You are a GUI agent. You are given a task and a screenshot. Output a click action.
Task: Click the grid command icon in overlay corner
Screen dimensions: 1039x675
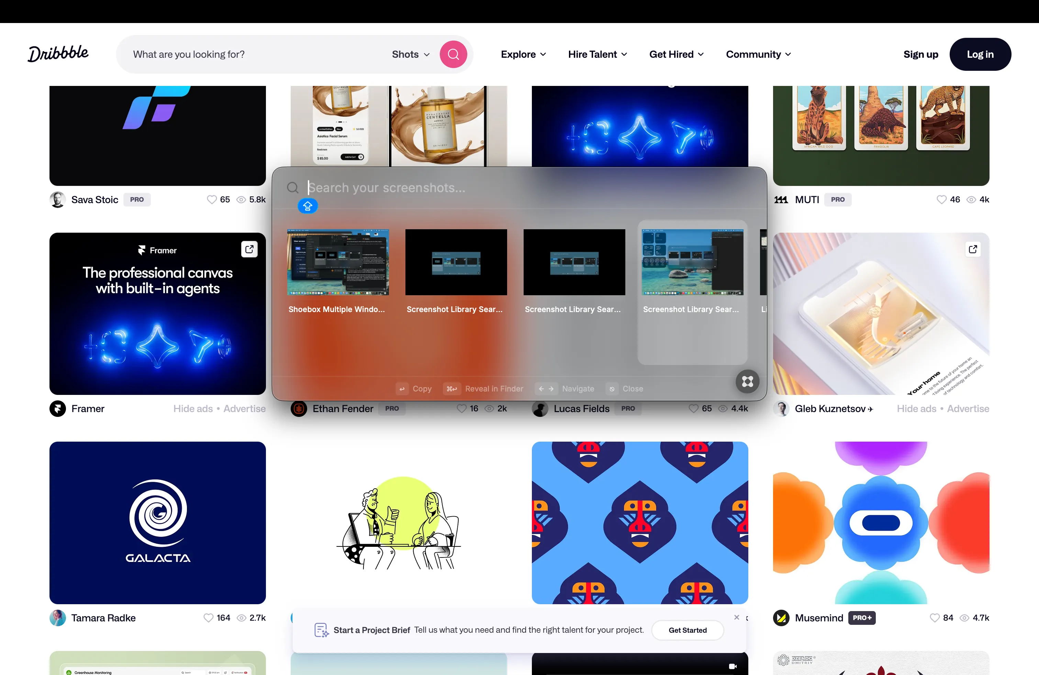(x=747, y=381)
